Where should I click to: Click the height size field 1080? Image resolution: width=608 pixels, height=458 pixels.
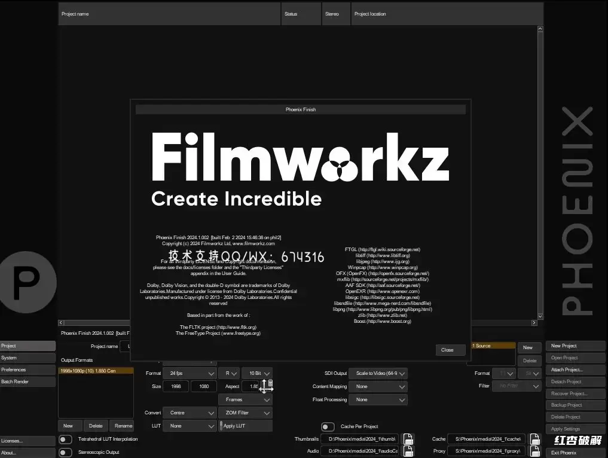click(x=204, y=387)
